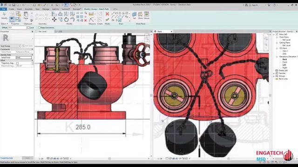Open the Manage ribbon tab
The image size is (298, 167).
(46, 9)
